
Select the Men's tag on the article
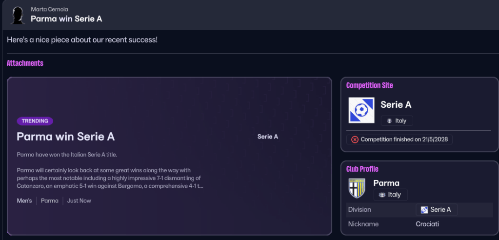(24, 200)
